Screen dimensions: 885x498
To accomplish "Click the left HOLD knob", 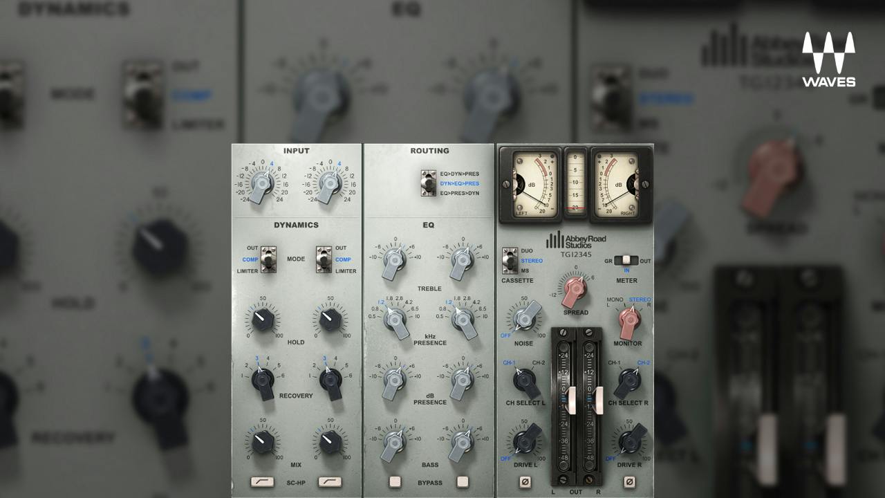I will [x=263, y=320].
